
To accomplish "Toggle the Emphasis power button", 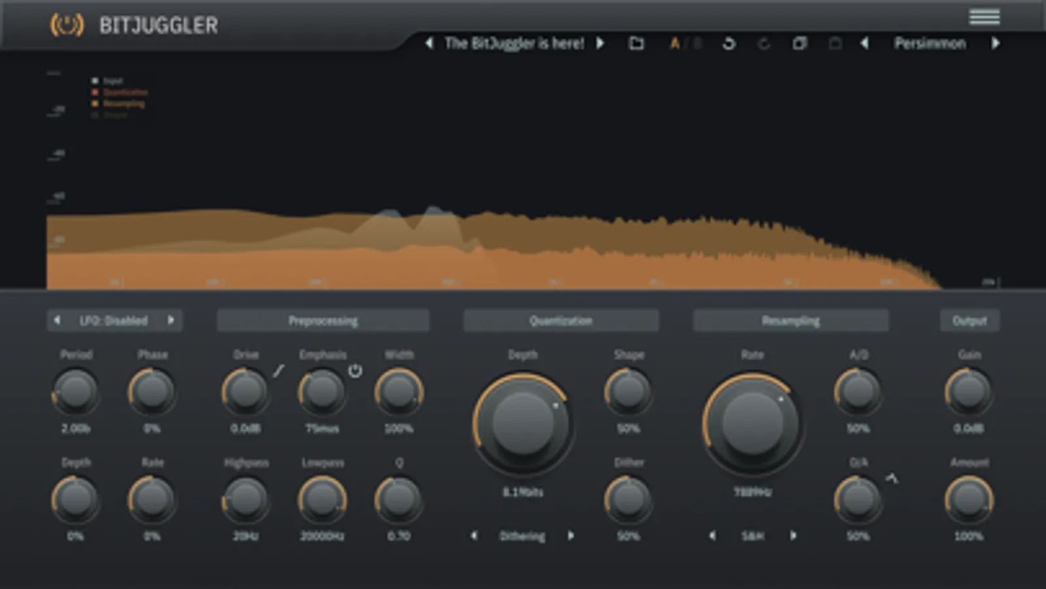I will [355, 371].
